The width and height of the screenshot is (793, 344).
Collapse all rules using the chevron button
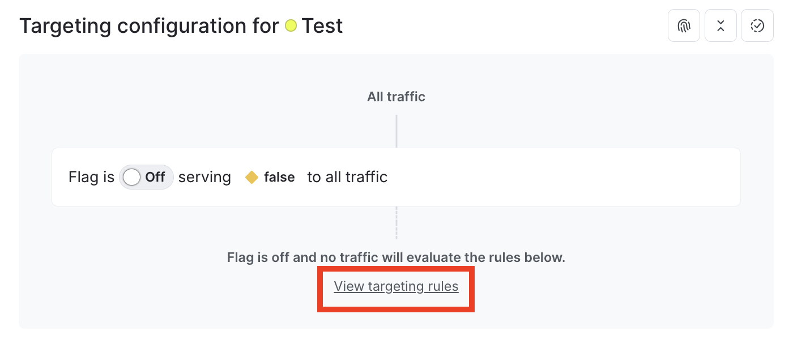[x=720, y=25]
